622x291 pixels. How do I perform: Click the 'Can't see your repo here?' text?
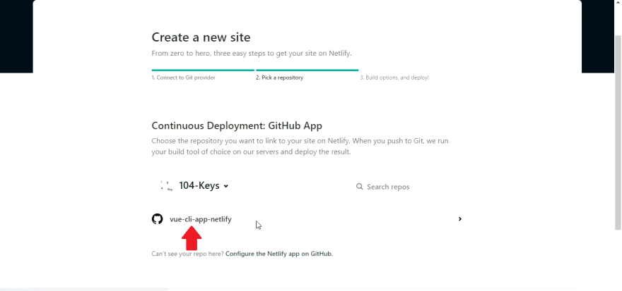point(187,254)
